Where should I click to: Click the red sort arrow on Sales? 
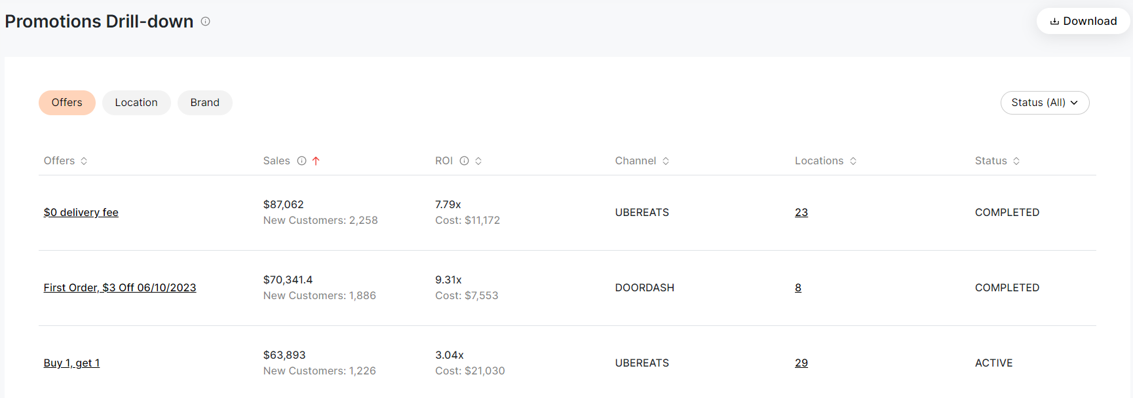coord(316,161)
